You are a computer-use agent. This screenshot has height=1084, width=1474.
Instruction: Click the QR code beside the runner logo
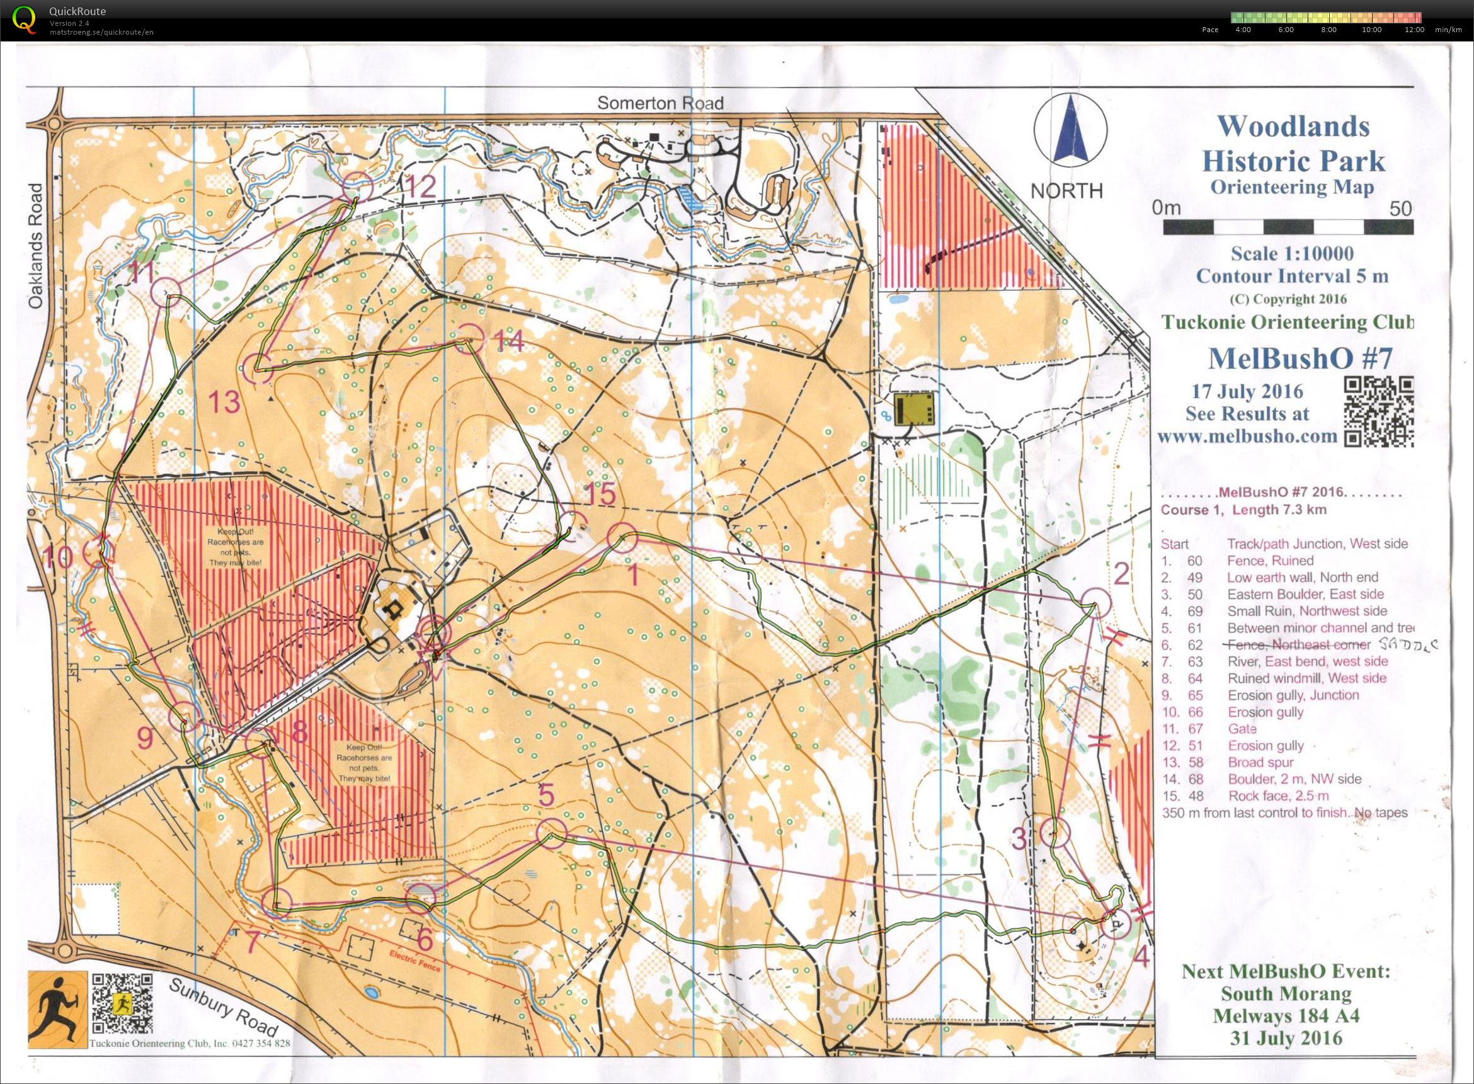(x=123, y=1003)
